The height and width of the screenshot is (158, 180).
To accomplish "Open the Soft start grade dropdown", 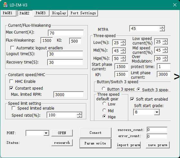I will tap(157, 112).
